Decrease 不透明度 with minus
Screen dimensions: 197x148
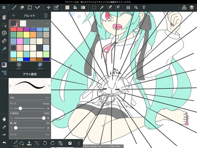click(x=12, y=118)
